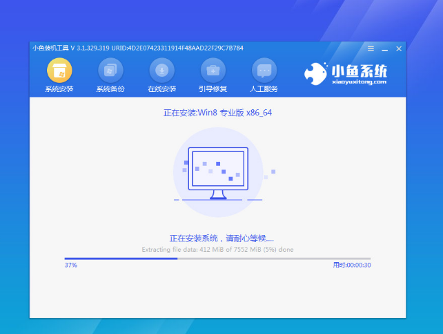The image size is (443, 334).
Task: Switch to the 在线安装 tab label
Action: (162, 89)
